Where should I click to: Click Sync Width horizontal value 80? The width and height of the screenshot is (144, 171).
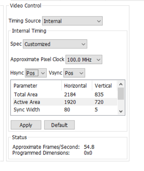(67, 109)
